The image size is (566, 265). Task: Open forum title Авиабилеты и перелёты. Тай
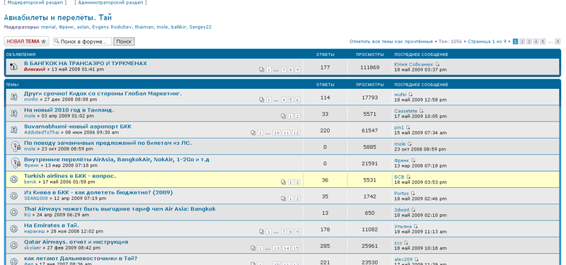pyautogui.click(x=58, y=18)
